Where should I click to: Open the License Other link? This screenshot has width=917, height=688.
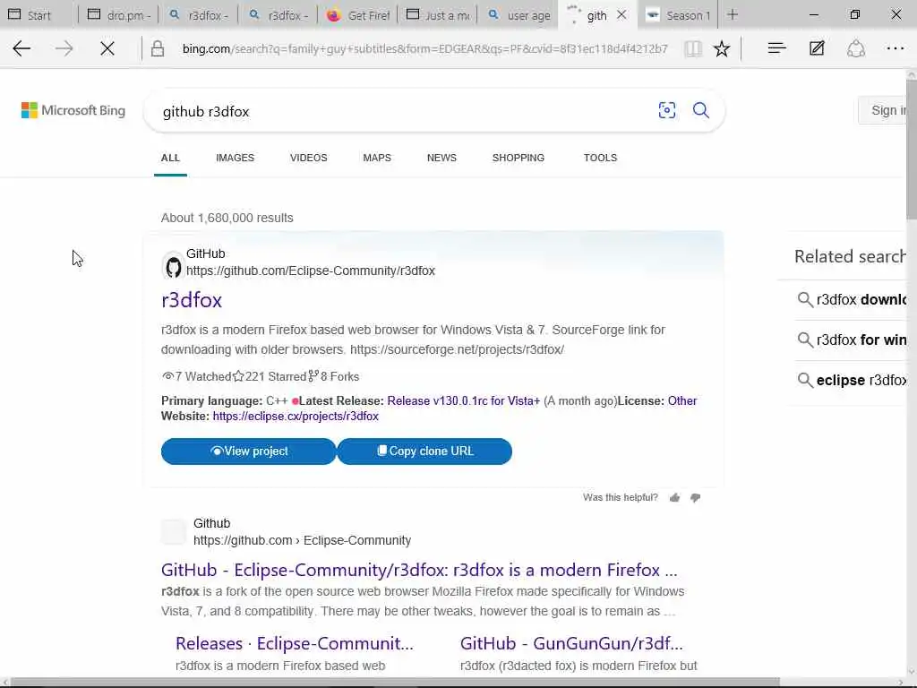tap(682, 400)
